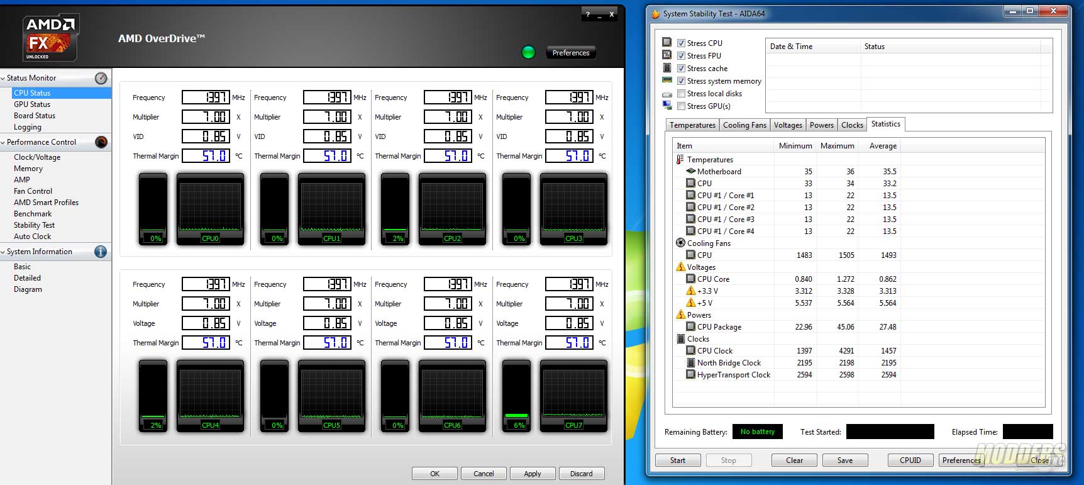The image size is (1084, 485).
Task: Collapse the System Information section
Action: pyautogui.click(x=3, y=252)
